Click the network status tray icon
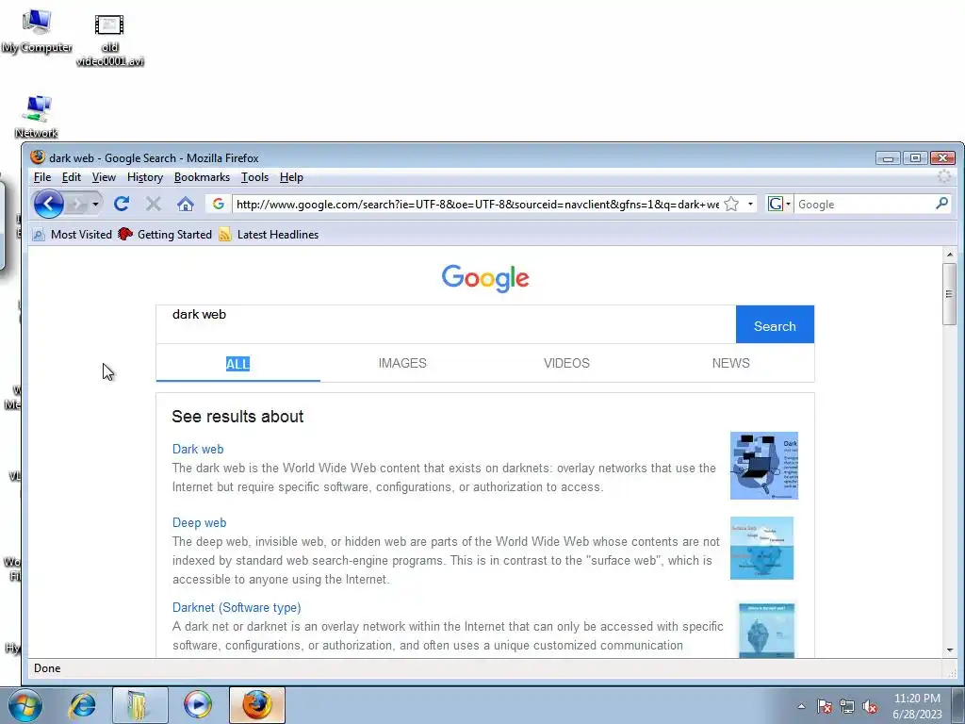 (x=847, y=706)
